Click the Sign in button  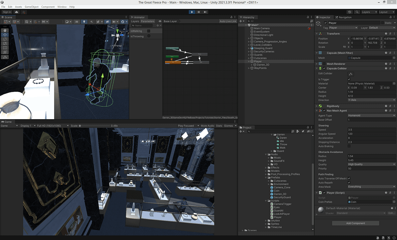(x=7, y=12)
